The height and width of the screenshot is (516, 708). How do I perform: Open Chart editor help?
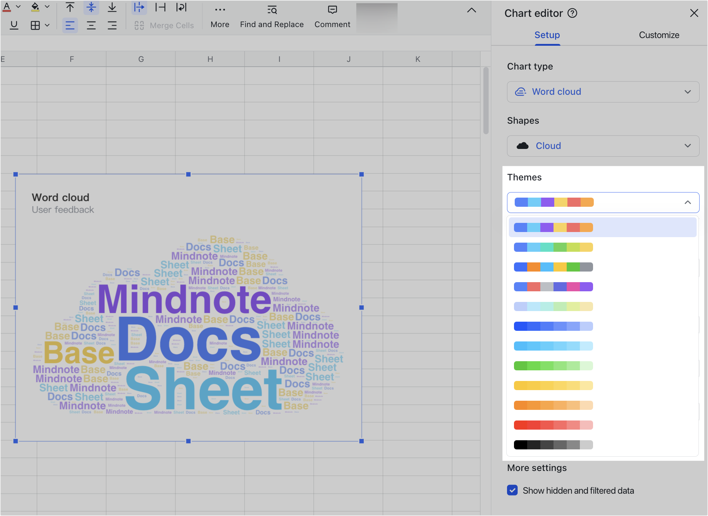click(573, 13)
